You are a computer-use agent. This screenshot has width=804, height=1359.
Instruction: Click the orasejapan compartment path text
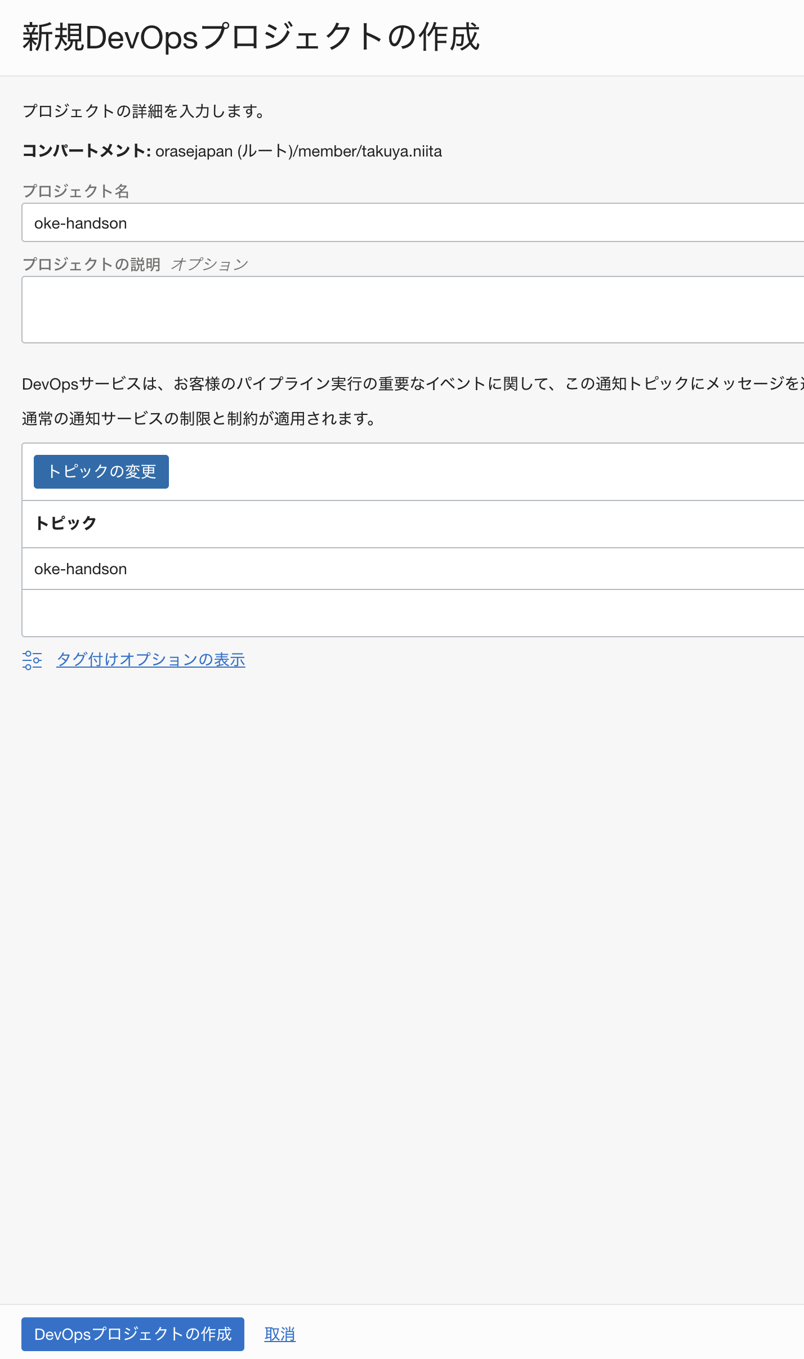pyautogui.click(x=298, y=151)
